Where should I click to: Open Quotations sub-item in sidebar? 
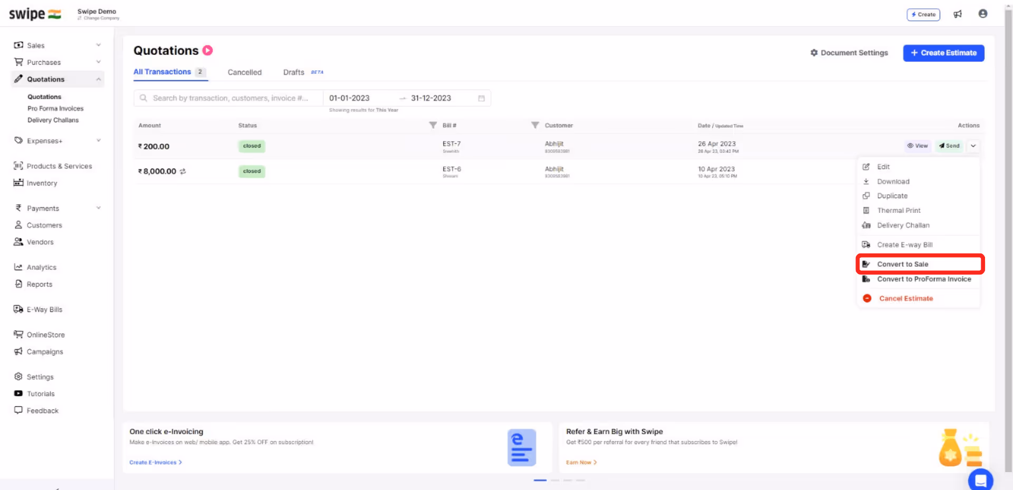(44, 97)
